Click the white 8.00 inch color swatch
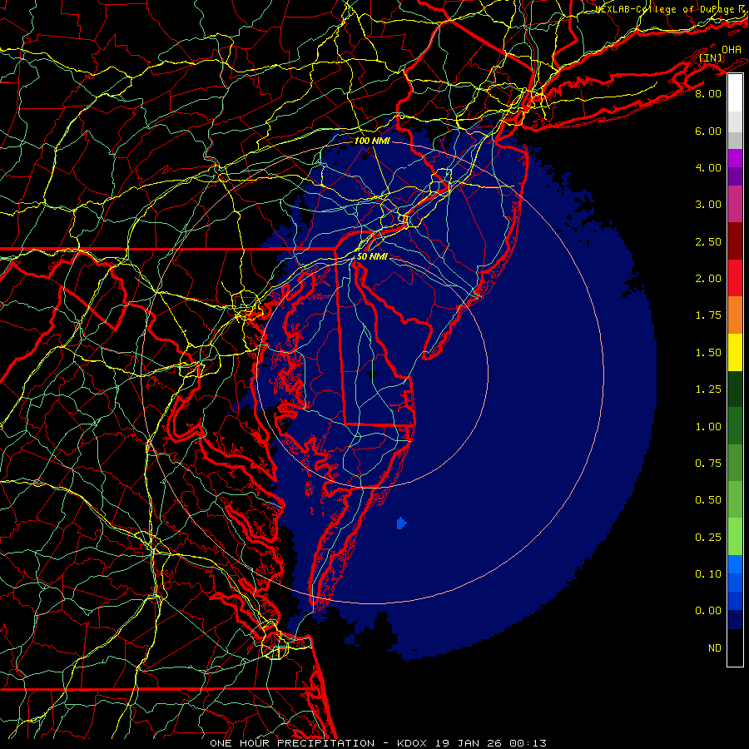 (x=735, y=92)
